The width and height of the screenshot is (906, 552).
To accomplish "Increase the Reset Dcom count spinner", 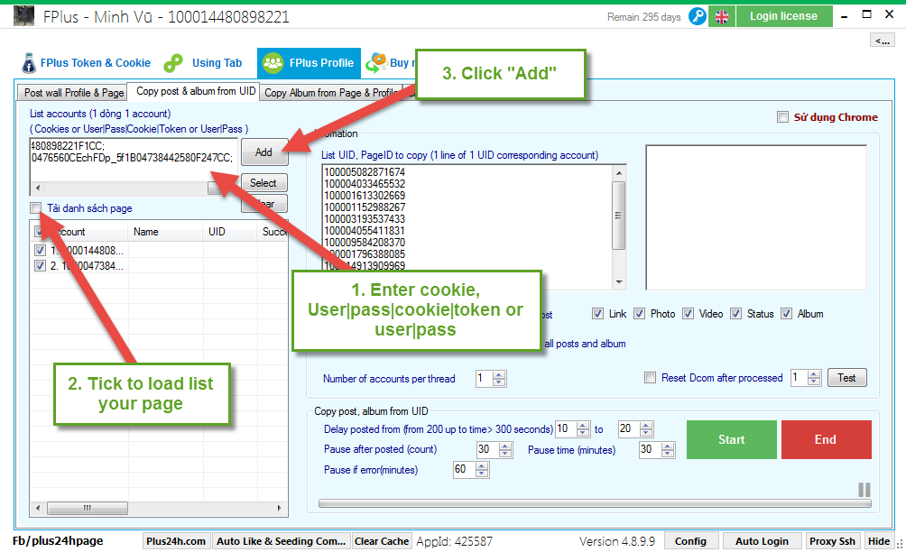I will (814, 374).
